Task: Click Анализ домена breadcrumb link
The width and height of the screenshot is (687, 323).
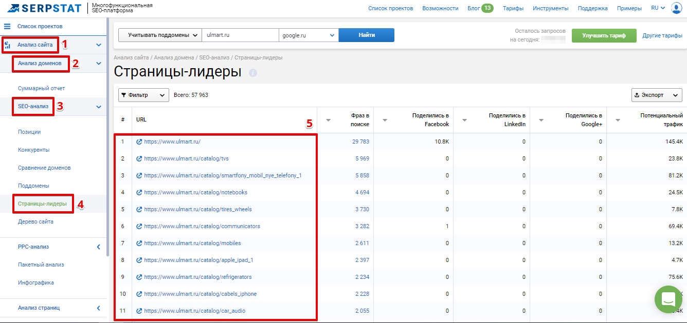Action: pyautogui.click(x=174, y=57)
